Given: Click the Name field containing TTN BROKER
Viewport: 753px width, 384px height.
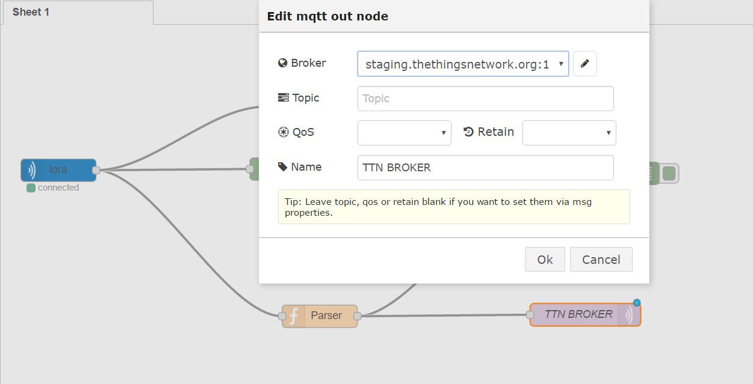Looking at the screenshot, I should [x=485, y=168].
